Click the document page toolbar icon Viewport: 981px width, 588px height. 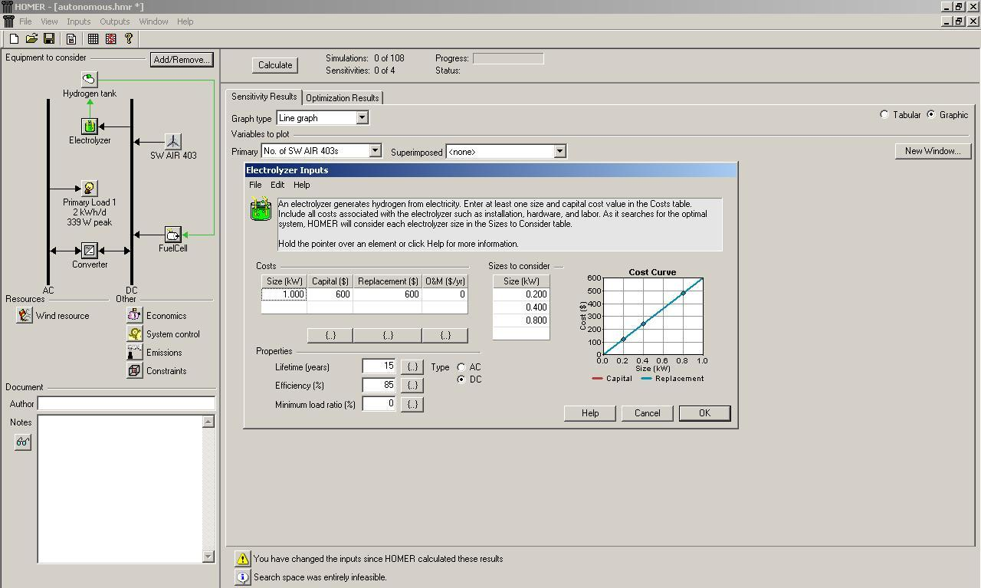71,38
